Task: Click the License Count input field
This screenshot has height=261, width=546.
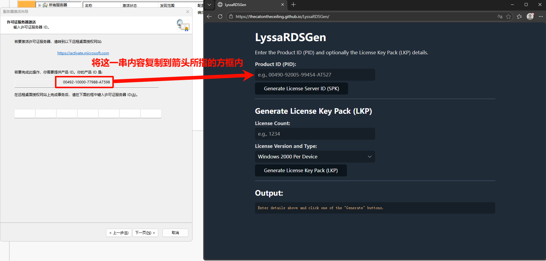Action: click(x=315, y=134)
